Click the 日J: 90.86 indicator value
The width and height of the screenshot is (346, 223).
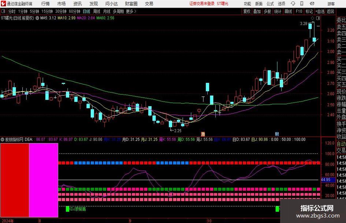point(260,140)
